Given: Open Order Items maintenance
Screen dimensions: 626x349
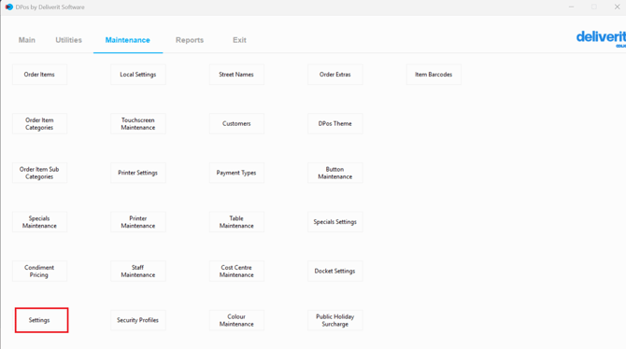Looking at the screenshot, I should pyautogui.click(x=39, y=75).
